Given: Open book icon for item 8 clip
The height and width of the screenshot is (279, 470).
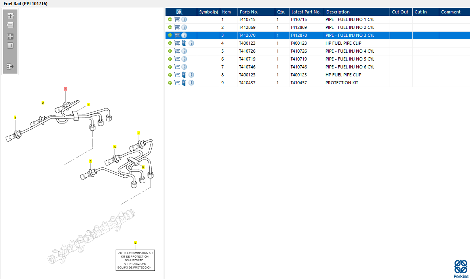Looking at the screenshot, I should point(184,75).
